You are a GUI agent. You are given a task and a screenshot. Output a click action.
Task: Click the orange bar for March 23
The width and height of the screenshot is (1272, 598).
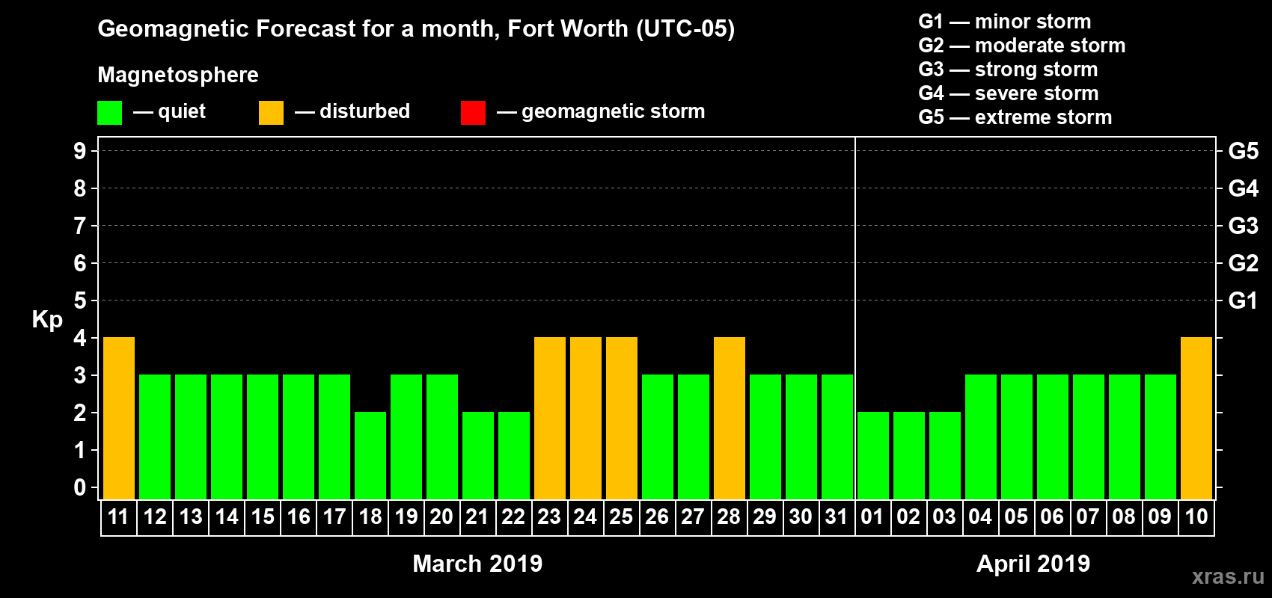coord(550,418)
